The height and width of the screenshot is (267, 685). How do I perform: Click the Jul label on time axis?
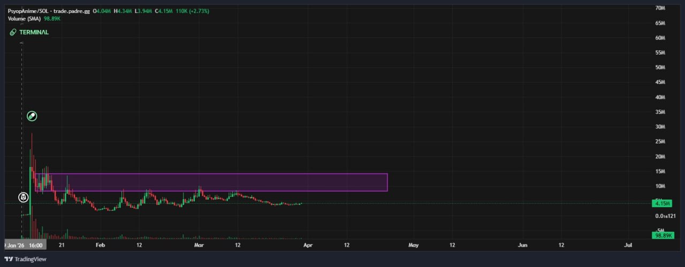tap(628, 245)
